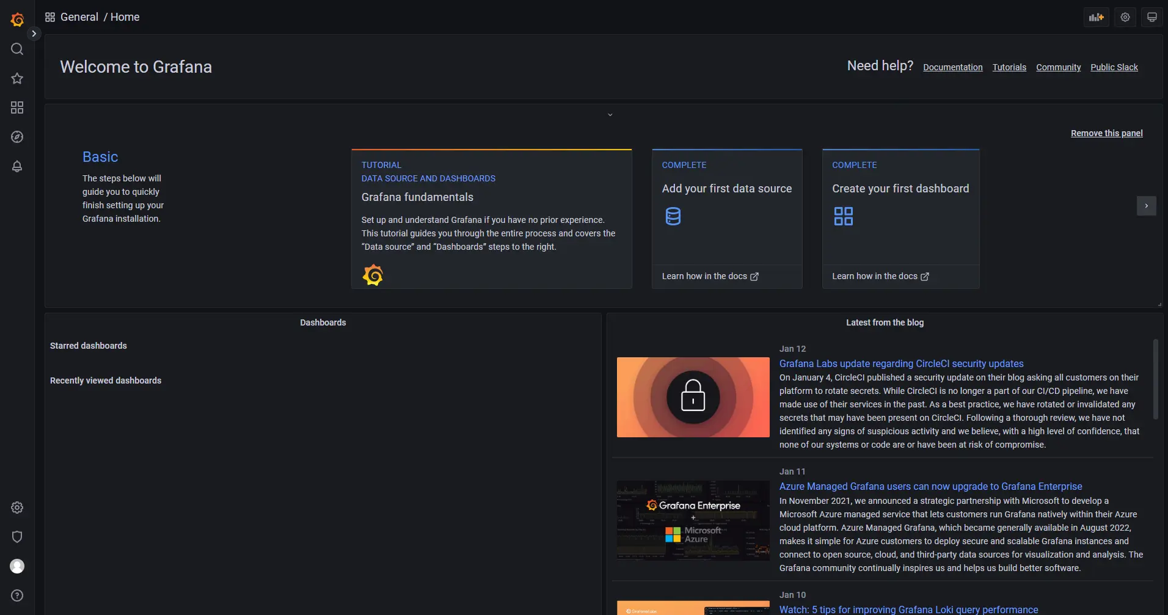Open user profile avatar
Viewport: 1168px width, 615px height.
[x=17, y=566]
